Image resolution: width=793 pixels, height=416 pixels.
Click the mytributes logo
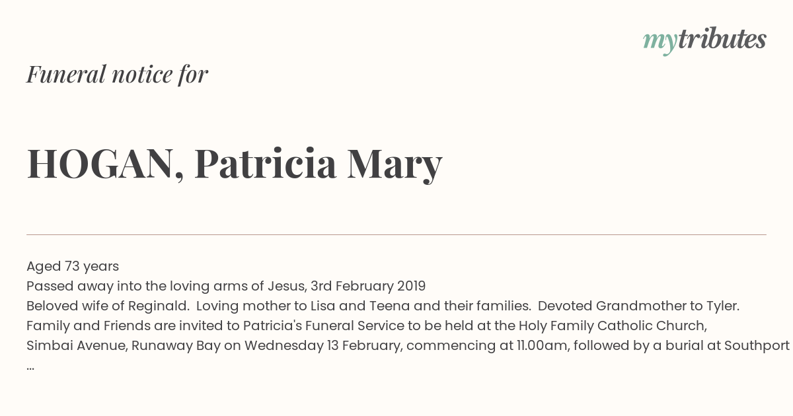(x=704, y=40)
